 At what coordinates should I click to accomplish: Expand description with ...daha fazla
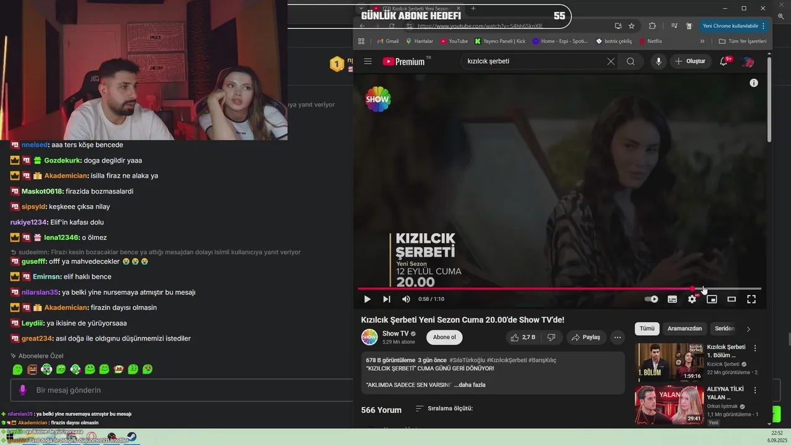pyautogui.click(x=470, y=384)
